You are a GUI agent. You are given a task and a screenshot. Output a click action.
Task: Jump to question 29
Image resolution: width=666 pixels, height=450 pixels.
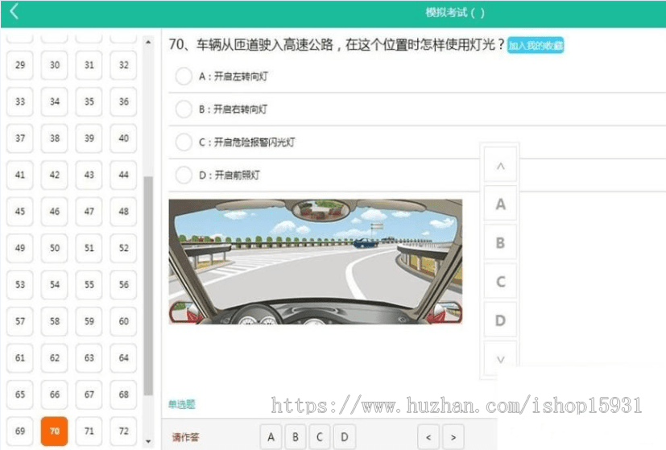[20, 65]
